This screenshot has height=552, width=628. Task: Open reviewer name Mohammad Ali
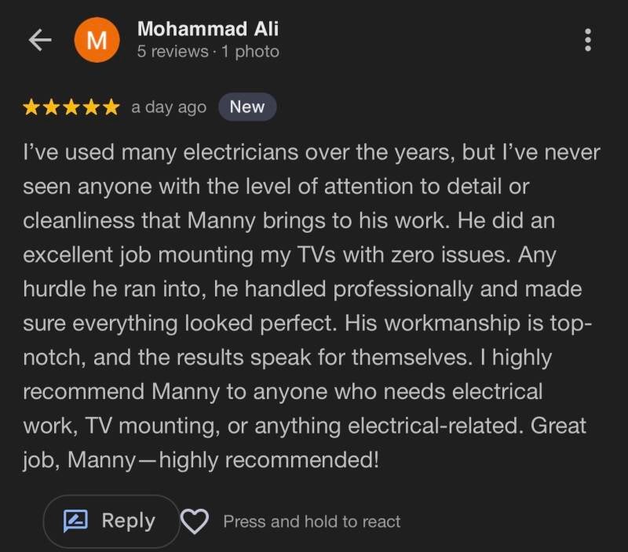(207, 29)
